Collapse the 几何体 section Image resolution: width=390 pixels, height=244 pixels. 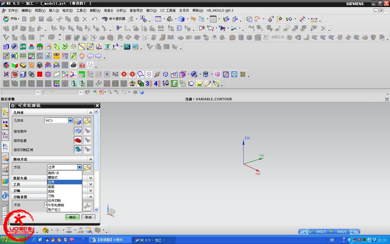[91, 113]
